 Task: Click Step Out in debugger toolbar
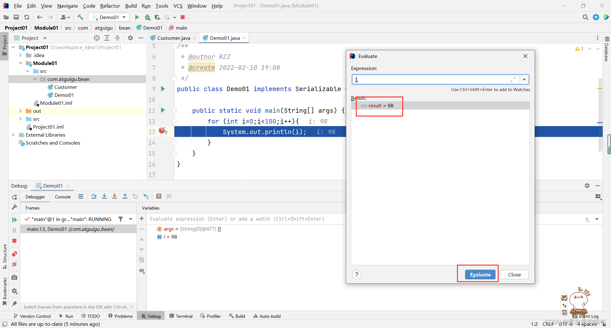pos(125,196)
